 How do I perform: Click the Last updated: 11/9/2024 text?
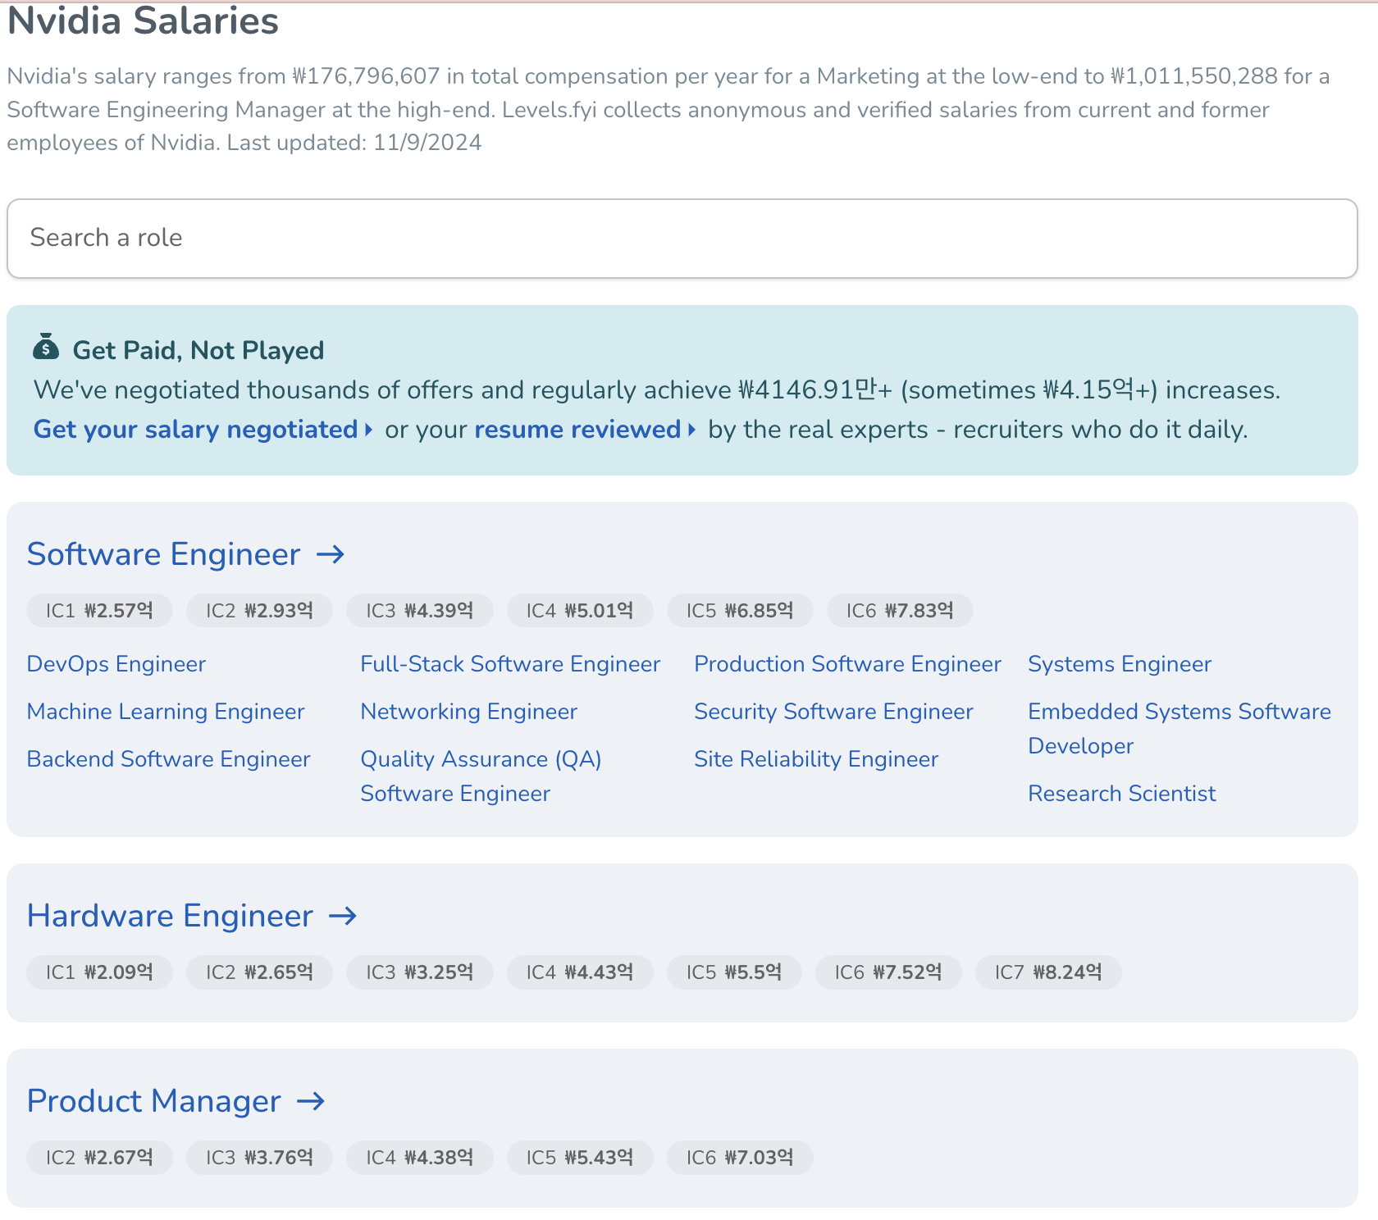(354, 143)
